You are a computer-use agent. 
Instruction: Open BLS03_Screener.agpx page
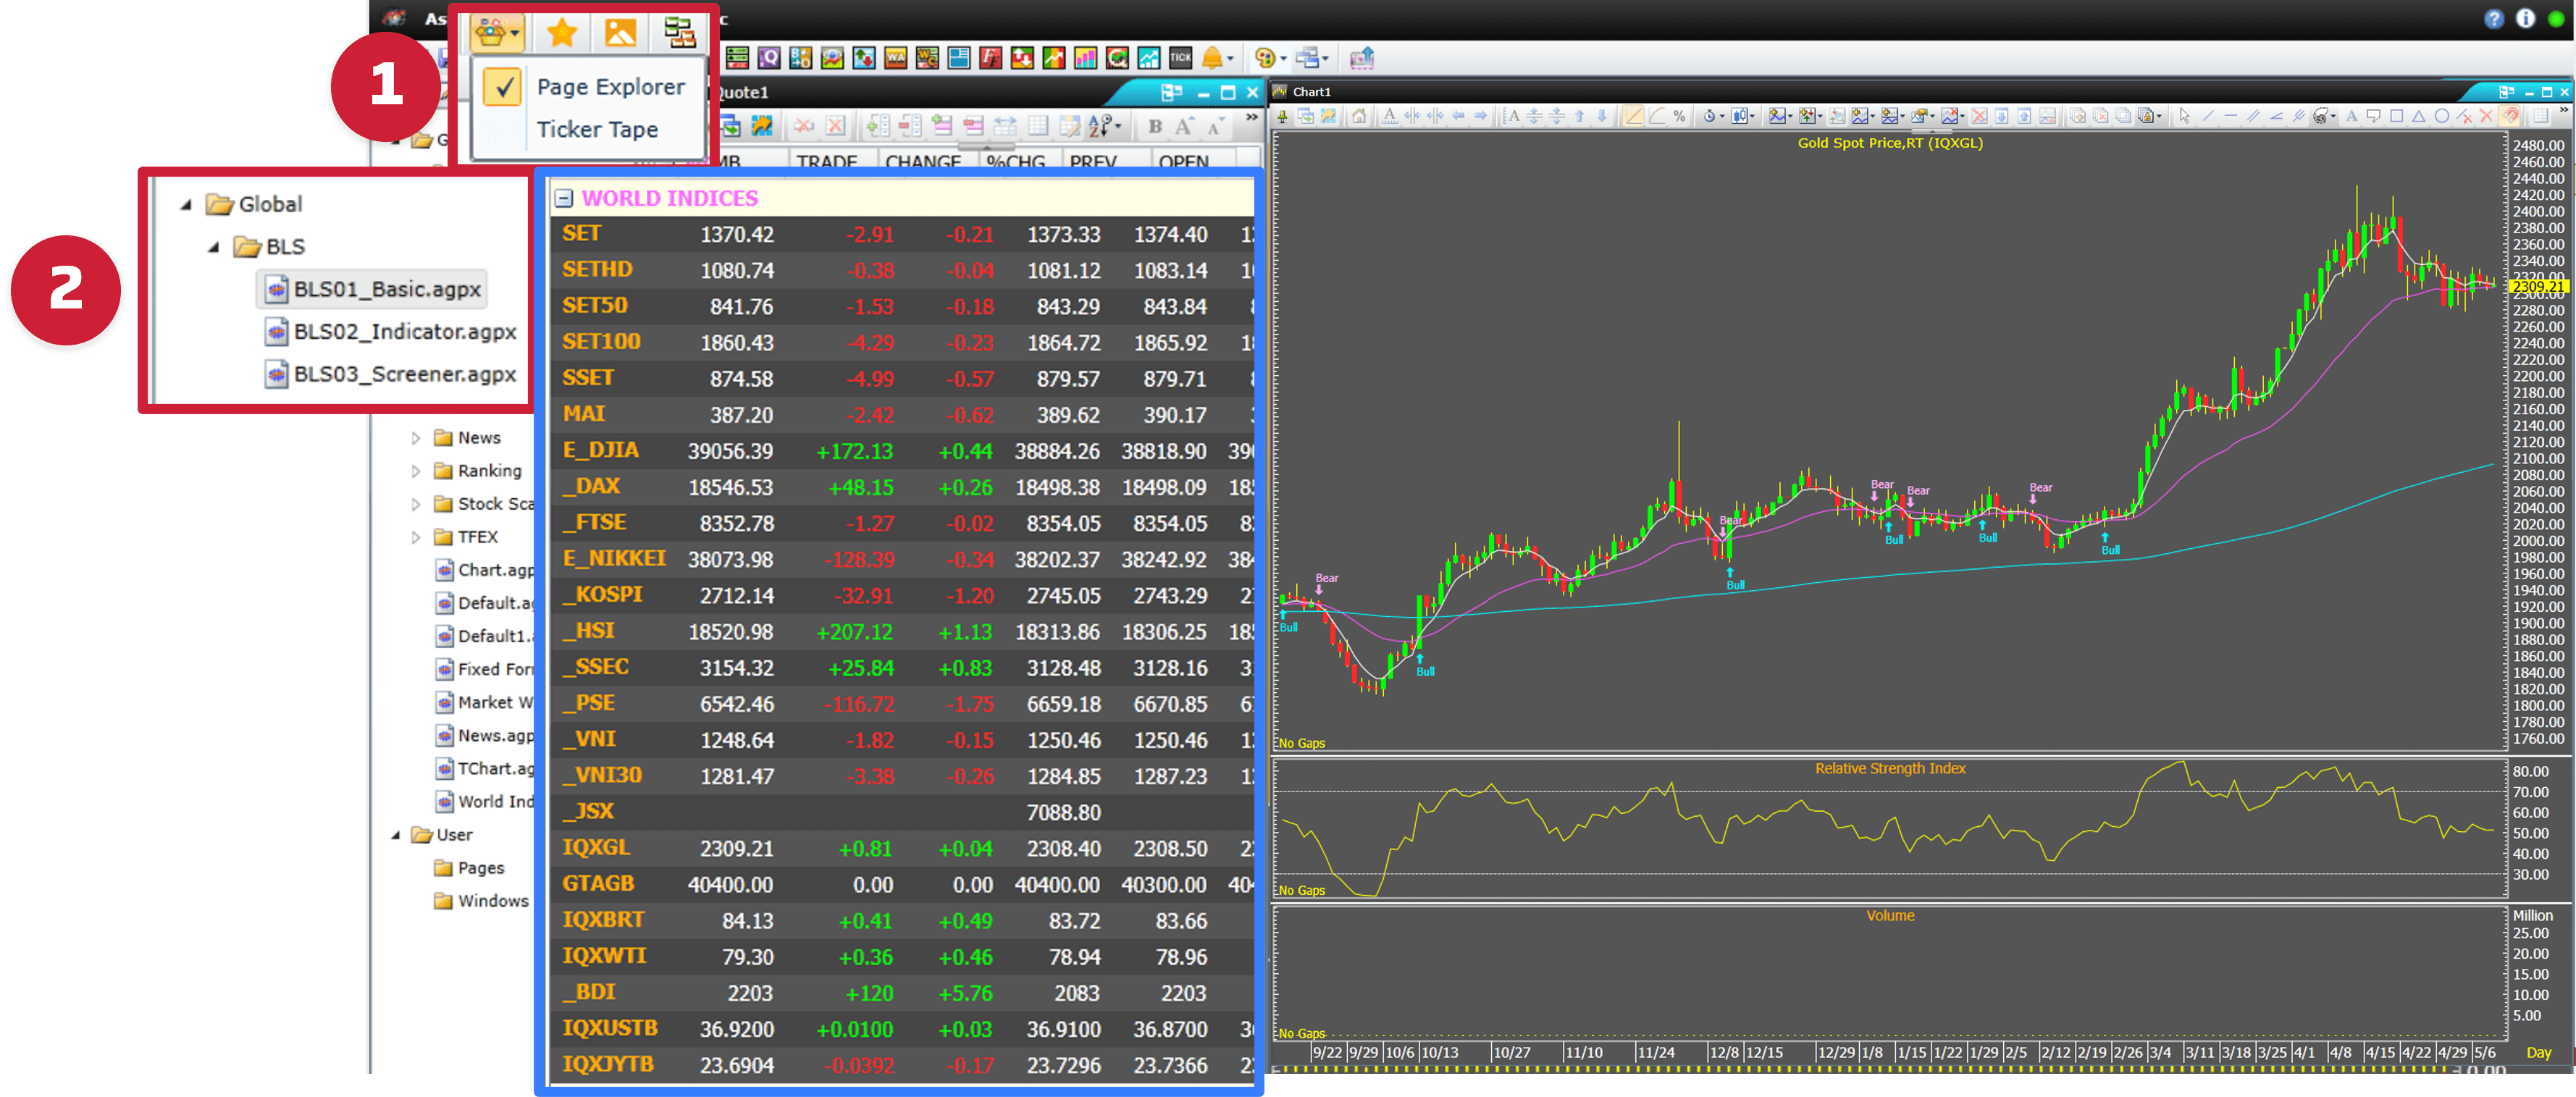tap(404, 374)
